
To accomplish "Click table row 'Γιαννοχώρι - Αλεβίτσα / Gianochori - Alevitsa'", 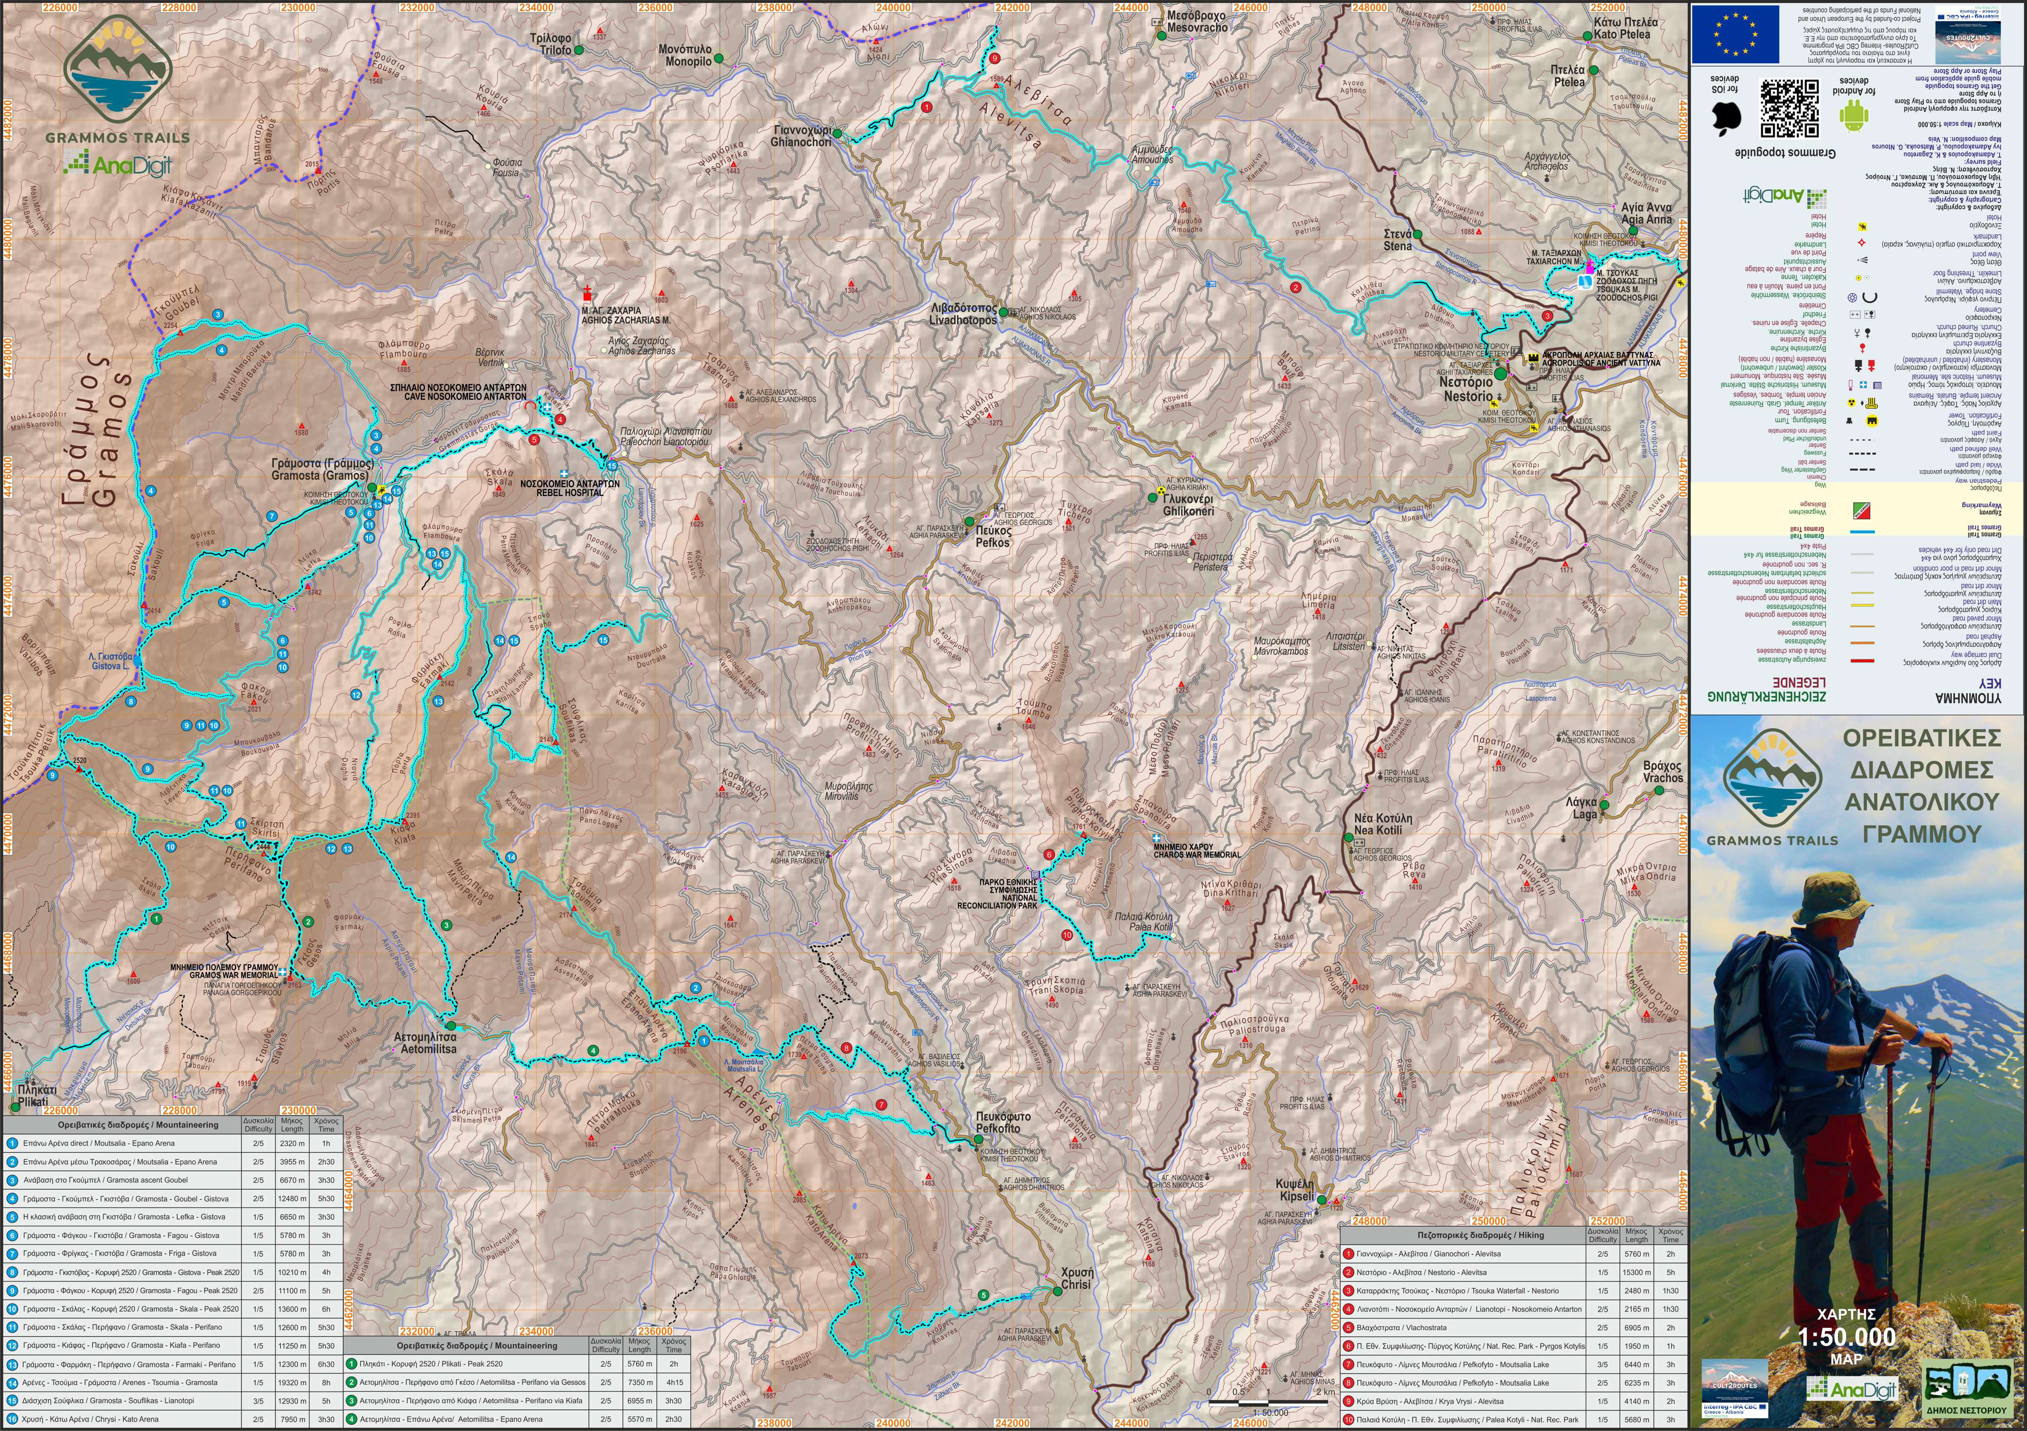I will click(1513, 1254).
